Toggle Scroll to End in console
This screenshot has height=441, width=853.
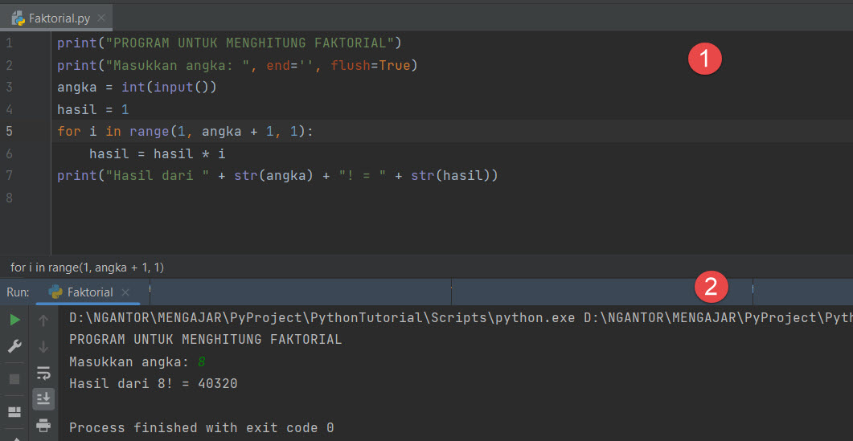click(x=43, y=398)
